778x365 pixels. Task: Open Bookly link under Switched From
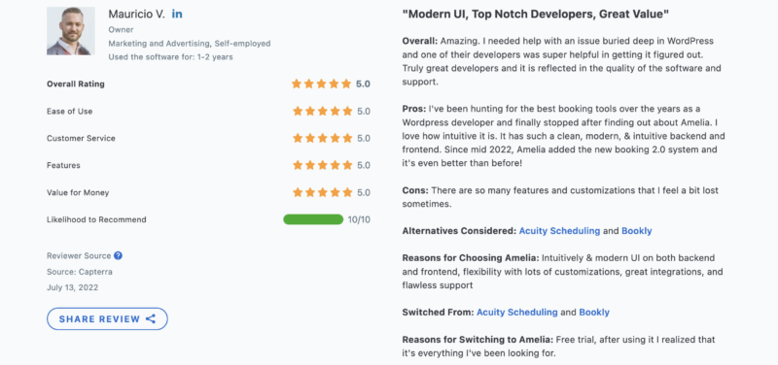point(594,313)
